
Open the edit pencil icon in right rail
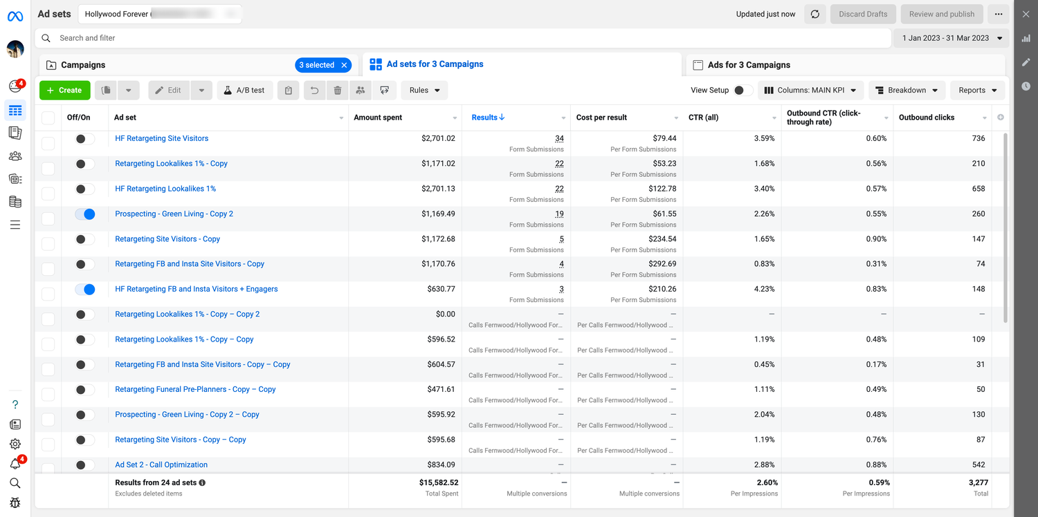1026,63
